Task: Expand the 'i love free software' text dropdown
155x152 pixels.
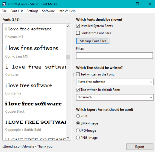Action: pyautogui.click(x=151, y=82)
